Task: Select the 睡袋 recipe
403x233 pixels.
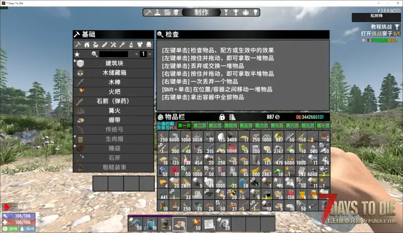Action: click(x=114, y=148)
